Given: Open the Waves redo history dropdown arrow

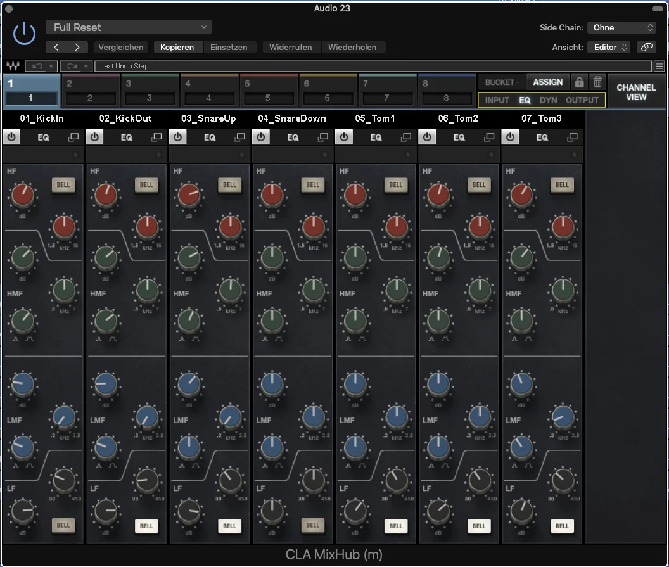Looking at the screenshot, I should coord(86,66).
